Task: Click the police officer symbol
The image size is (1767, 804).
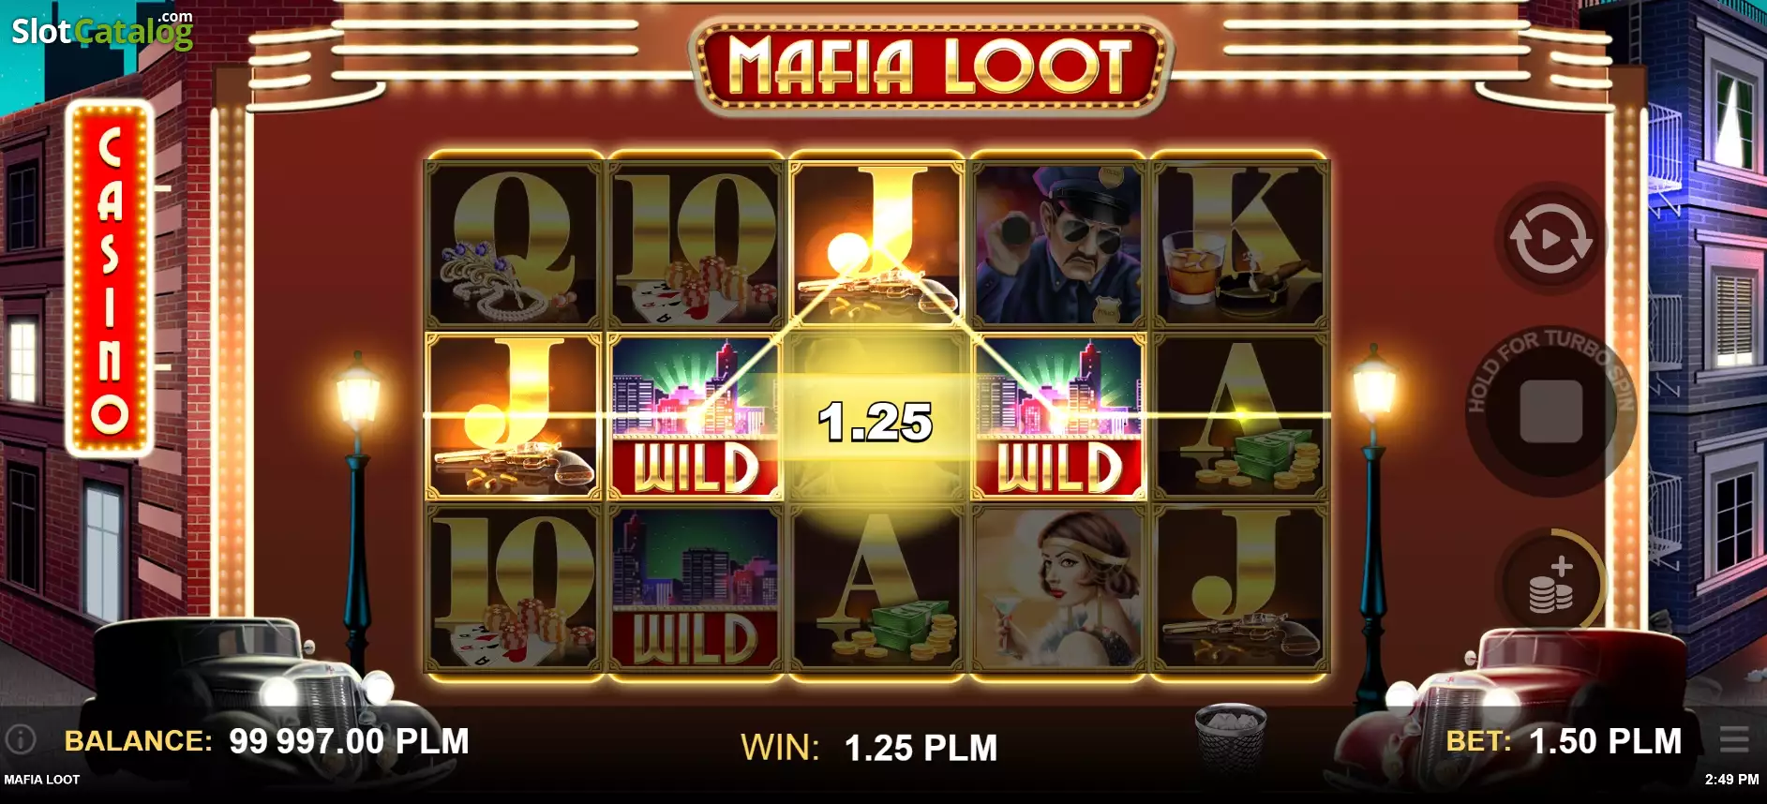Action: pos(1059,245)
